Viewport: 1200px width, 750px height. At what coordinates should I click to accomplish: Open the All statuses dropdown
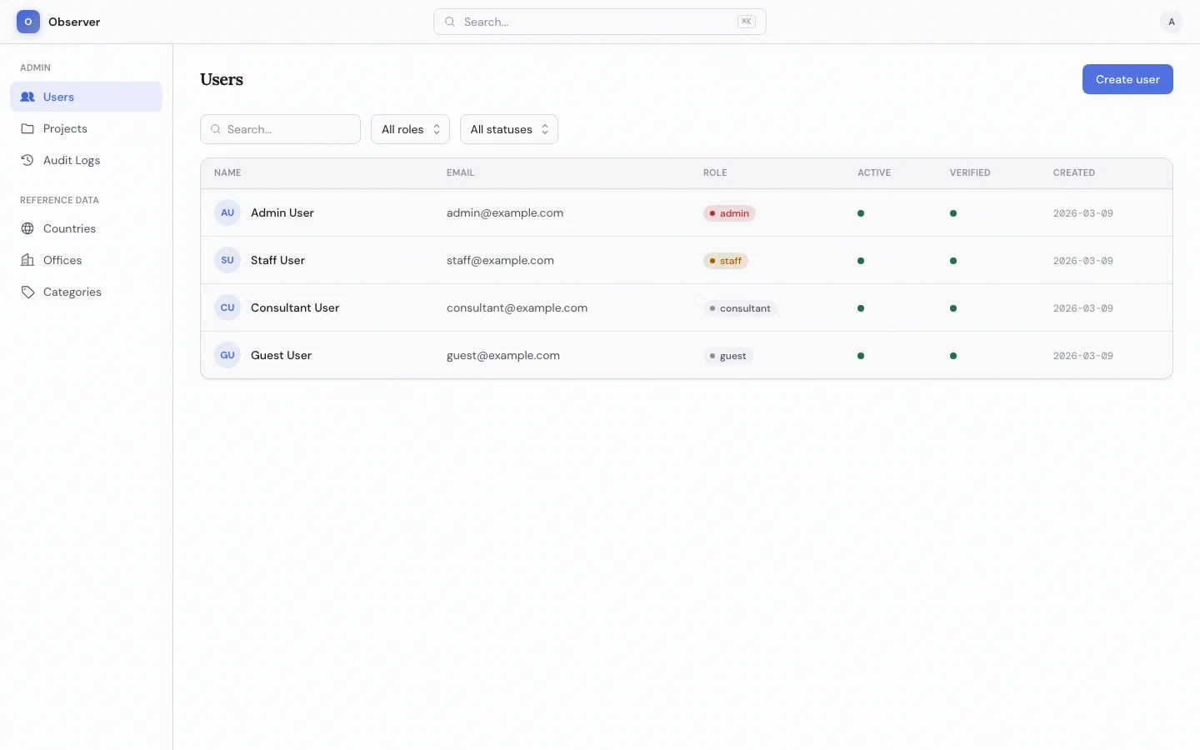509,129
